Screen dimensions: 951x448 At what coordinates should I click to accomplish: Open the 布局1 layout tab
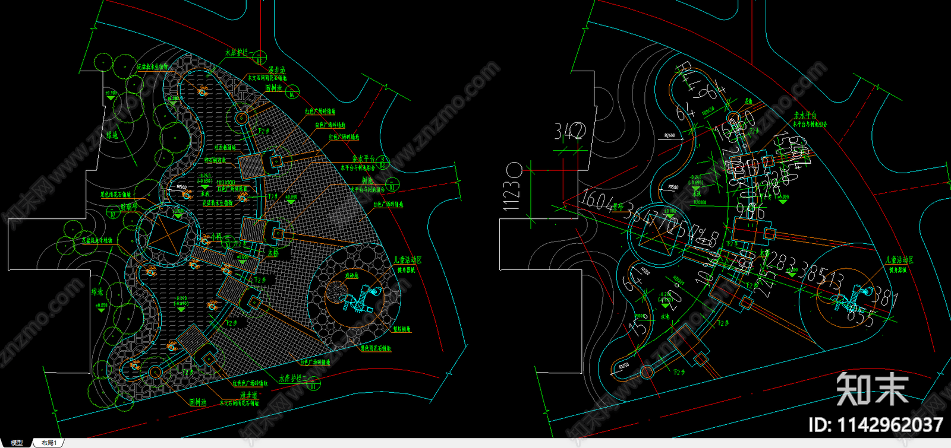(49, 443)
